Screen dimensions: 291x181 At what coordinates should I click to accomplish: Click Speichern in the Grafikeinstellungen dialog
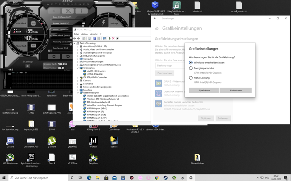tap(204, 90)
